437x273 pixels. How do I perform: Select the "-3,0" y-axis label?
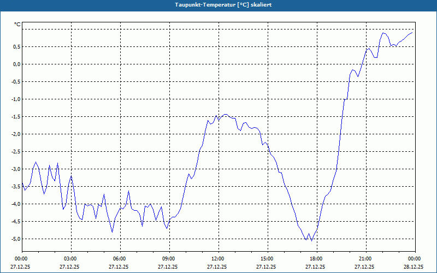[x=16, y=169]
